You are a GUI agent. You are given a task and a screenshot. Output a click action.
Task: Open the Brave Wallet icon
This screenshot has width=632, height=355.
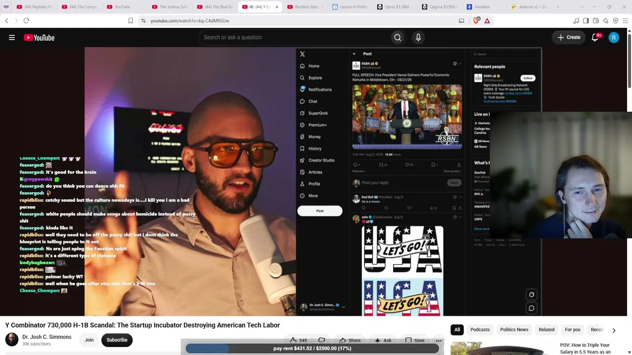pyautogui.click(x=595, y=21)
